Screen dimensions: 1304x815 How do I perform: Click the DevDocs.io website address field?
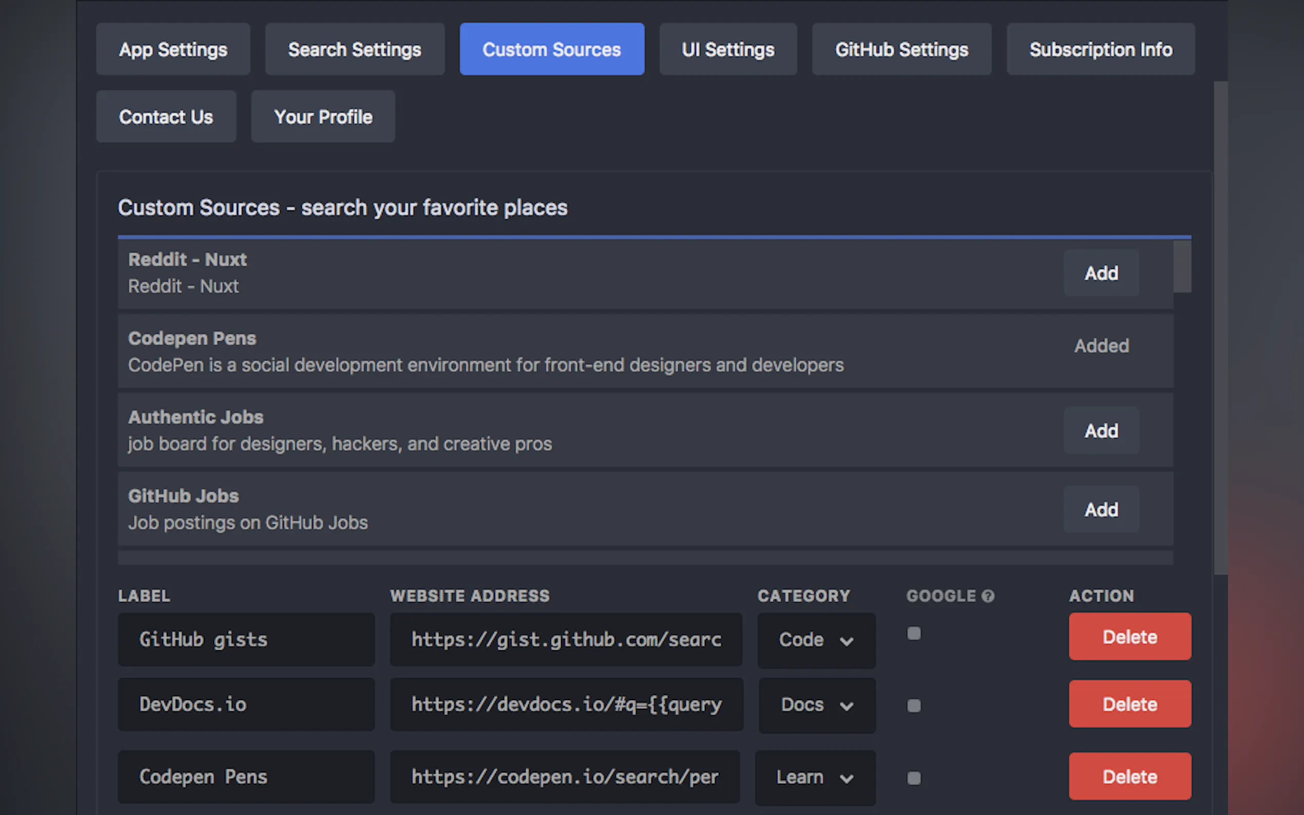point(566,705)
